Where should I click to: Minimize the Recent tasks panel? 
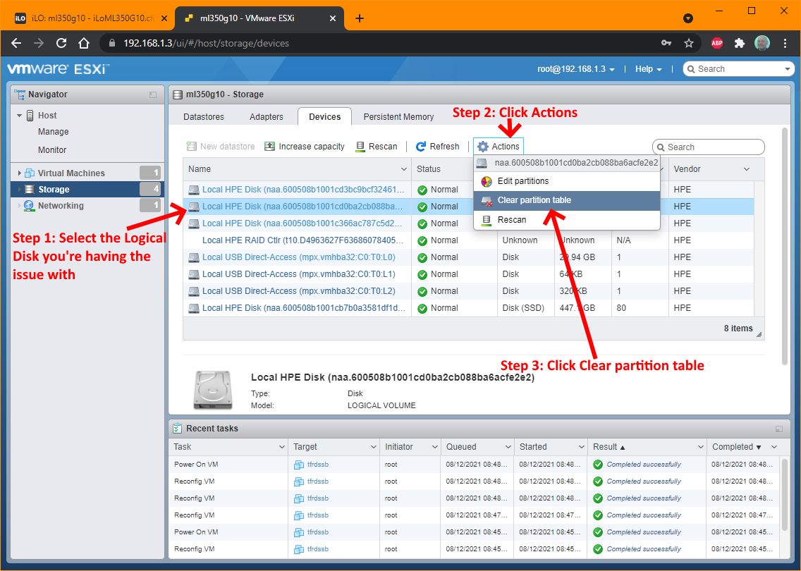(779, 429)
